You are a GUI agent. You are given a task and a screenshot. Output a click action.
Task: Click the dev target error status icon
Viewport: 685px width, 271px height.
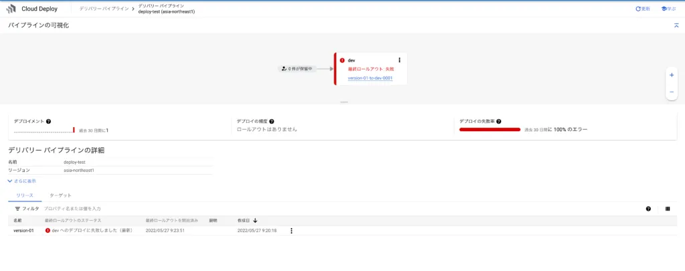pyautogui.click(x=342, y=60)
